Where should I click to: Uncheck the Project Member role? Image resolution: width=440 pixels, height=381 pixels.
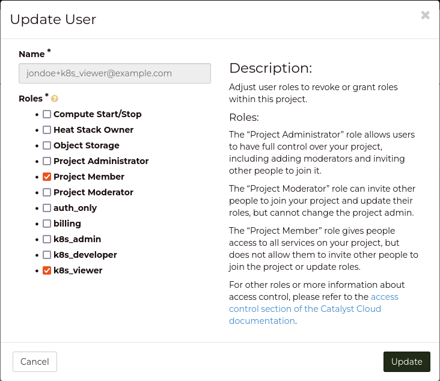47,177
